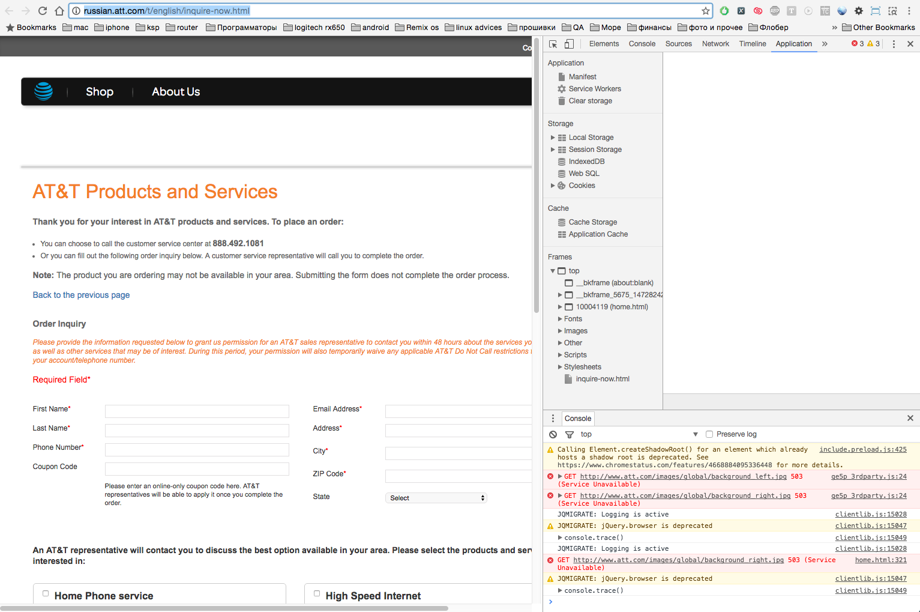920x612 pixels.
Task: Follow the Back to the previous page link
Action: click(x=81, y=295)
